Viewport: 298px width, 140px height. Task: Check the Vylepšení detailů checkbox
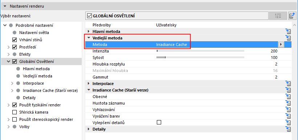click(x=159, y=122)
